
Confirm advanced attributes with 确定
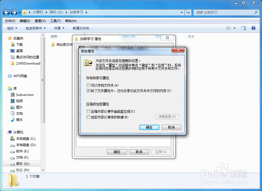click(149, 127)
